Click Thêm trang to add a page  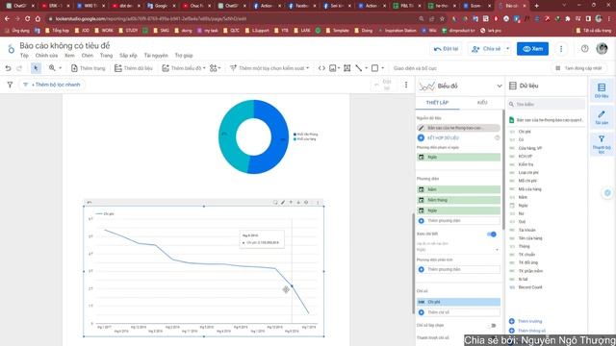click(88, 68)
